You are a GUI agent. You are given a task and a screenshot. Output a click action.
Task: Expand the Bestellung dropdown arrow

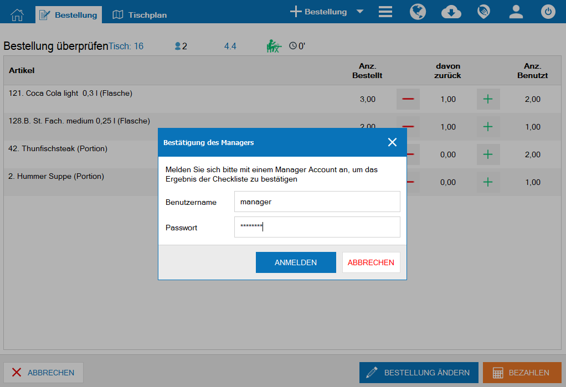click(360, 12)
